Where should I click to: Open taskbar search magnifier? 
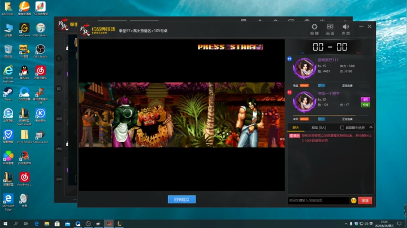coord(16,223)
